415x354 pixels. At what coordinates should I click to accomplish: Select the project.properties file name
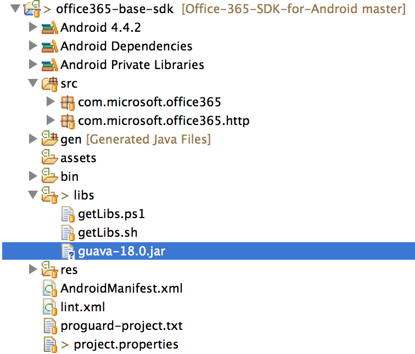click(x=126, y=345)
